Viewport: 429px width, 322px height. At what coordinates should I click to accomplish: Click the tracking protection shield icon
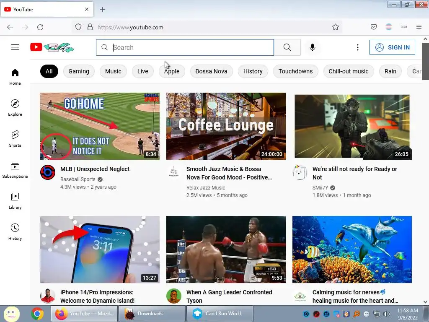(x=78, y=27)
